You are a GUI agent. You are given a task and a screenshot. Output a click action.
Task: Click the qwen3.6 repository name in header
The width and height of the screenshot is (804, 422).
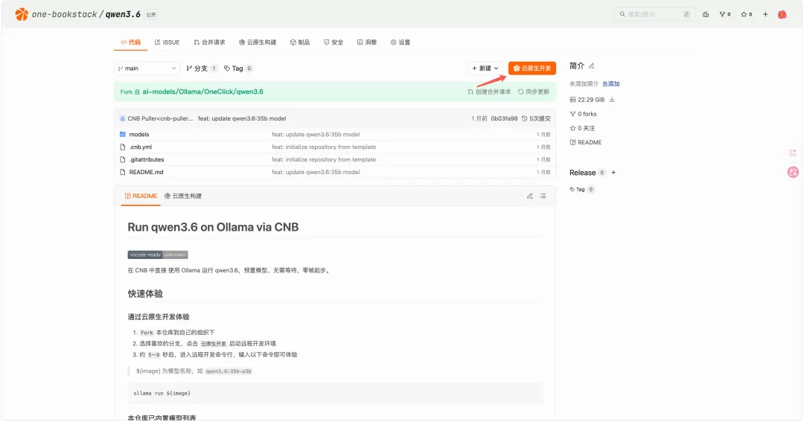tap(123, 14)
